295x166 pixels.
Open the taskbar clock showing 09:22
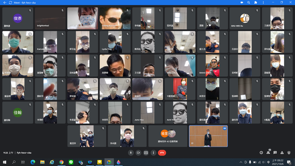tap(278, 162)
